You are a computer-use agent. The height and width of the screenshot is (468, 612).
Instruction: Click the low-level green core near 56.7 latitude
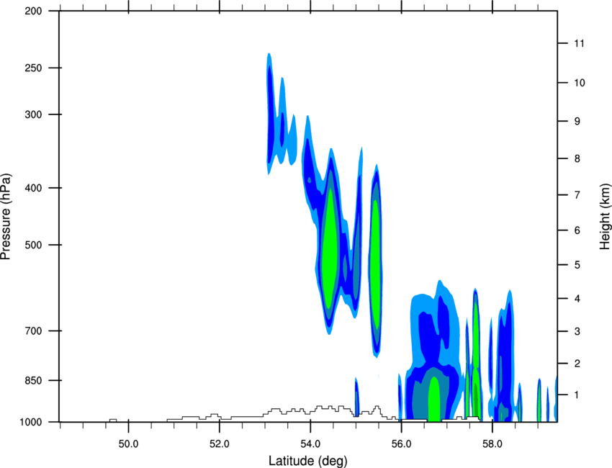(x=434, y=399)
